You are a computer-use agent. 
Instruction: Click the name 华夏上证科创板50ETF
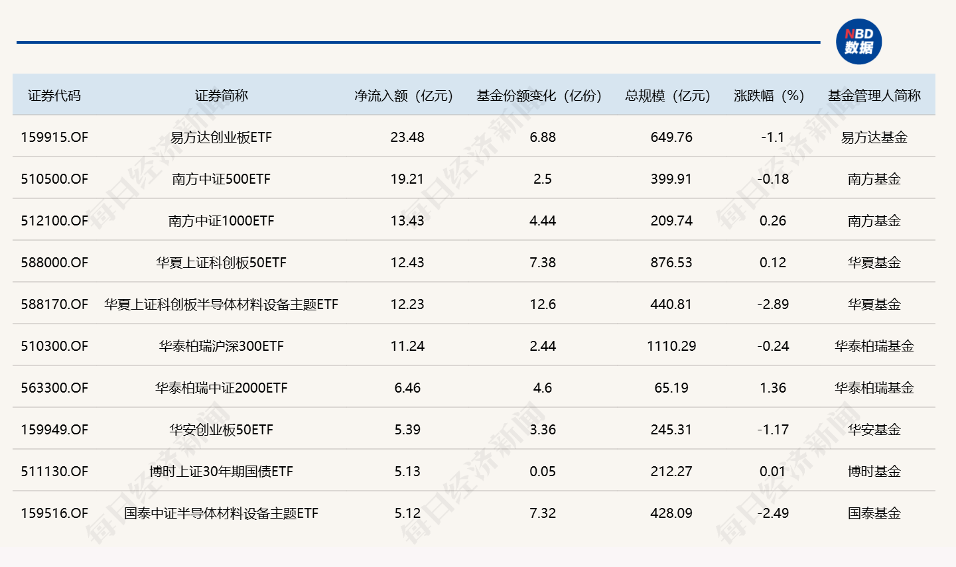click(222, 263)
